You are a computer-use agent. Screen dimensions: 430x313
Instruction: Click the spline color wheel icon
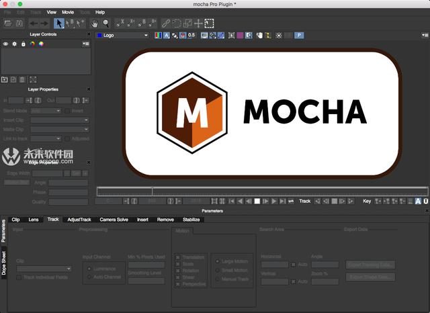click(32, 44)
